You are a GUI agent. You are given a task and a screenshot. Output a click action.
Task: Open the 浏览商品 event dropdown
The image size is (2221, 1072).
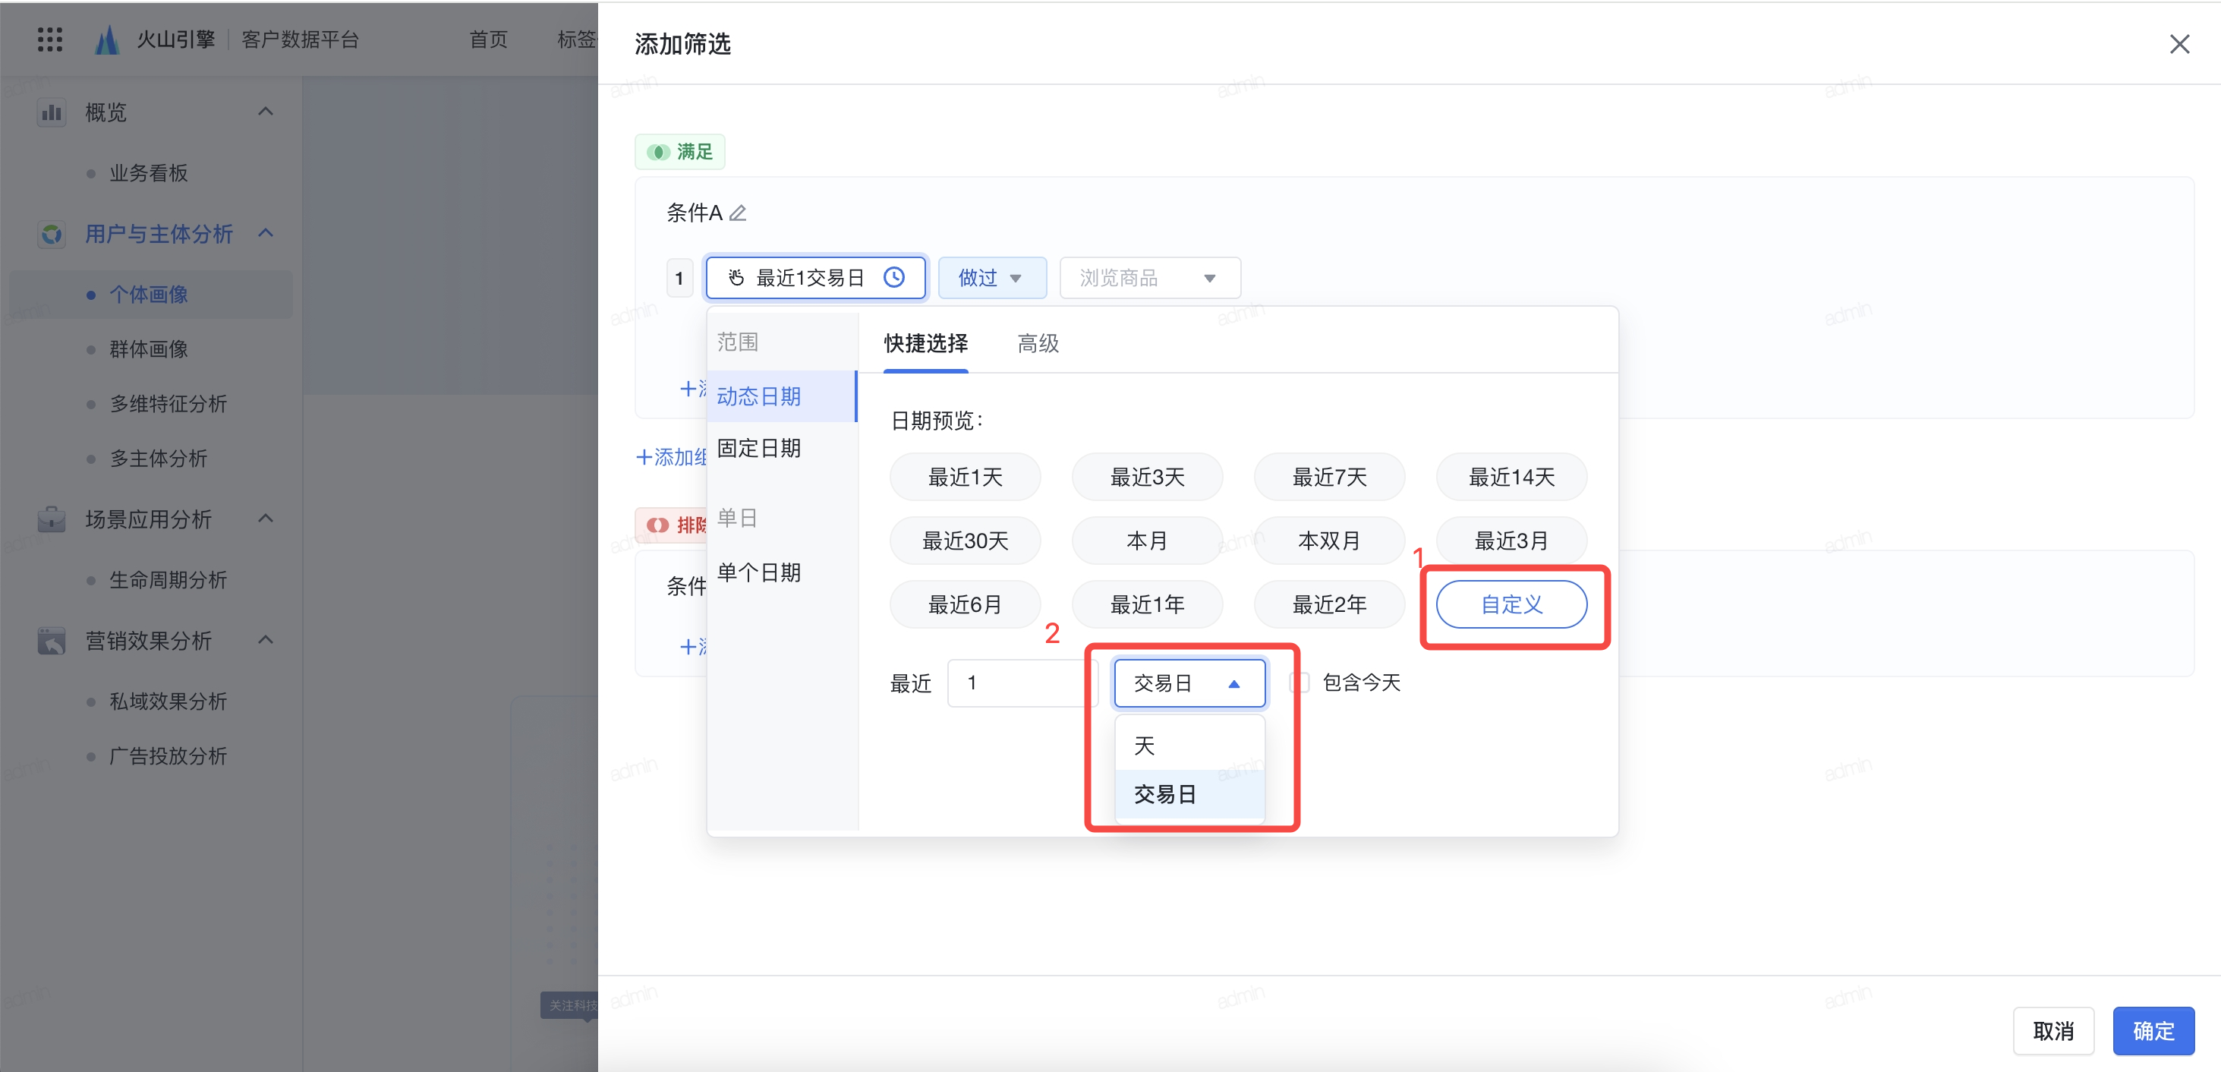tap(1150, 278)
